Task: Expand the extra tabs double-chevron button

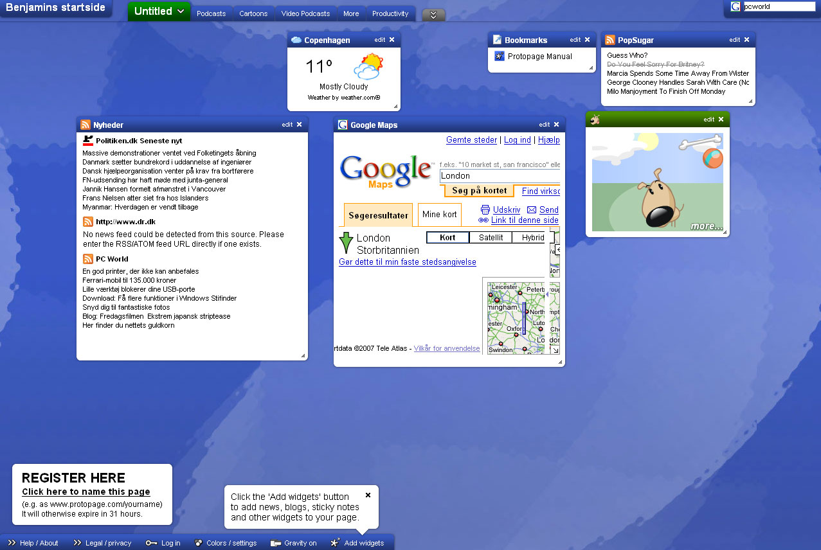Action: pyautogui.click(x=433, y=15)
